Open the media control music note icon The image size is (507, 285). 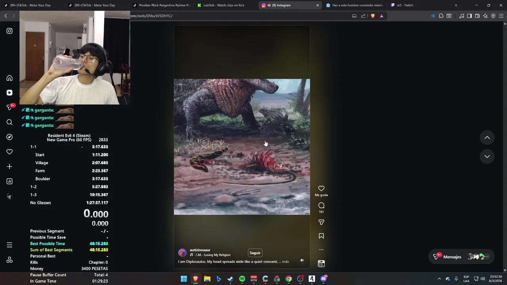tap(461, 16)
